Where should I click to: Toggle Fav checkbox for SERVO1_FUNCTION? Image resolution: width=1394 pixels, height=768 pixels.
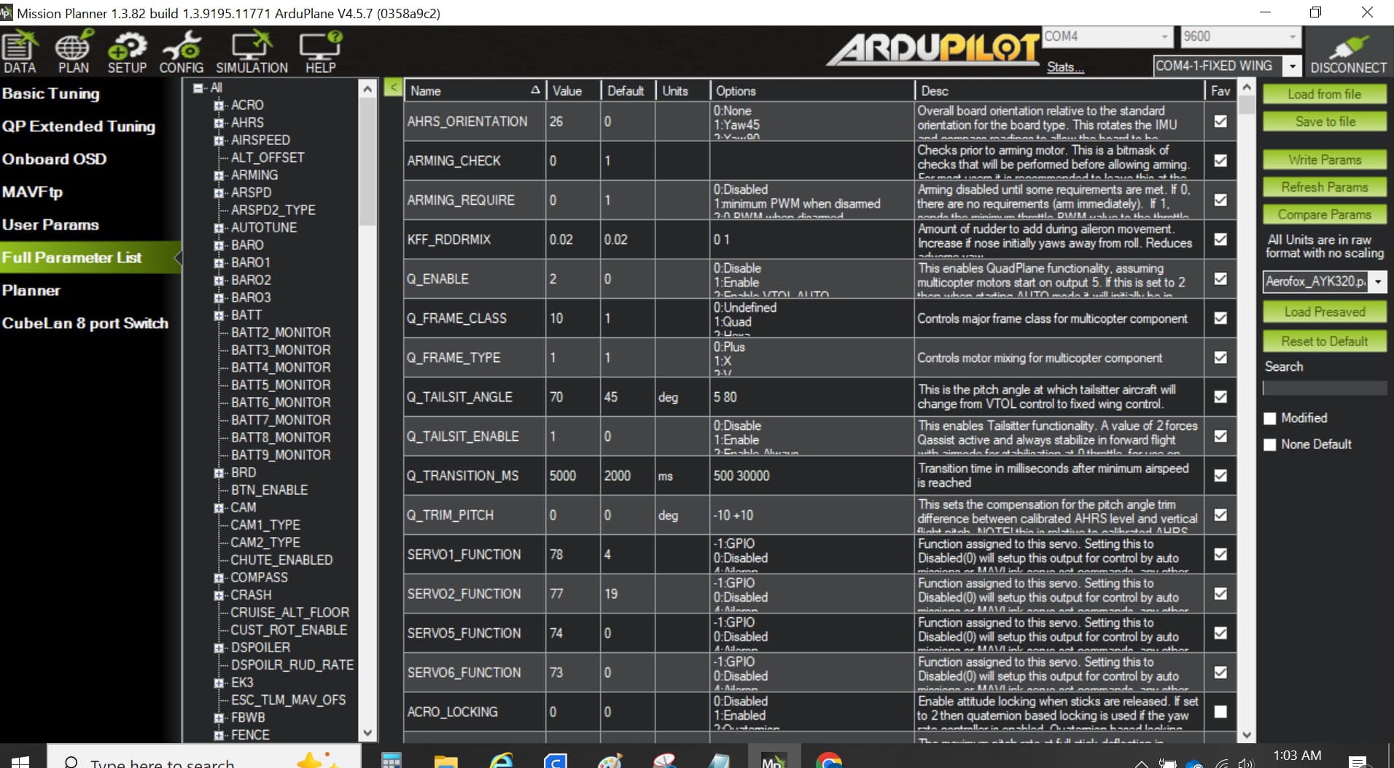(x=1220, y=554)
